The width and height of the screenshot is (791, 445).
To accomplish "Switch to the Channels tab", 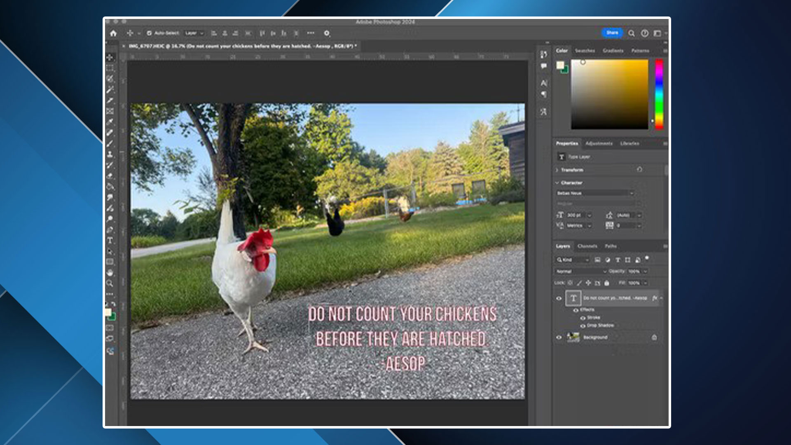I will (x=587, y=246).
